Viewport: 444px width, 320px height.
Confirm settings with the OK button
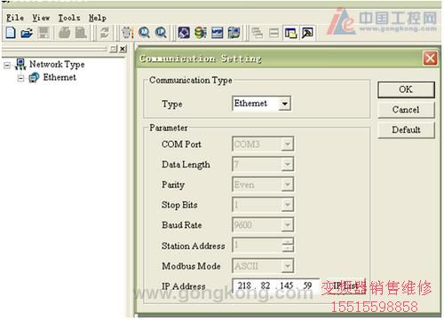coord(406,90)
